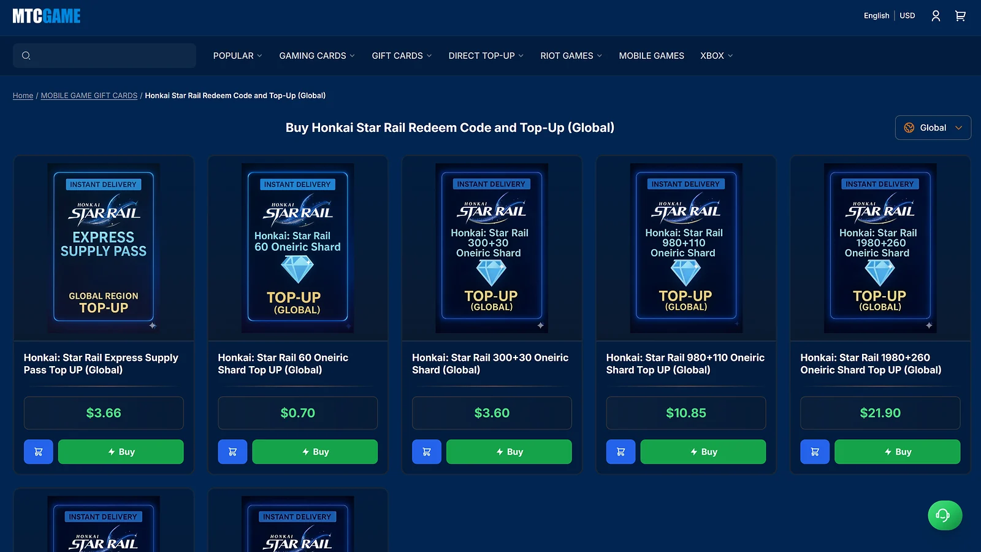981x552 pixels.
Task: Expand the POPULAR menu
Action: click(x=238, y=56)
